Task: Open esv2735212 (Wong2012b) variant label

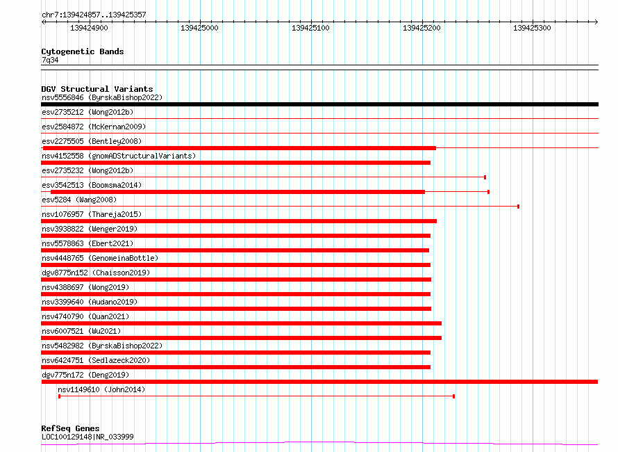Action: pos(87,112)
